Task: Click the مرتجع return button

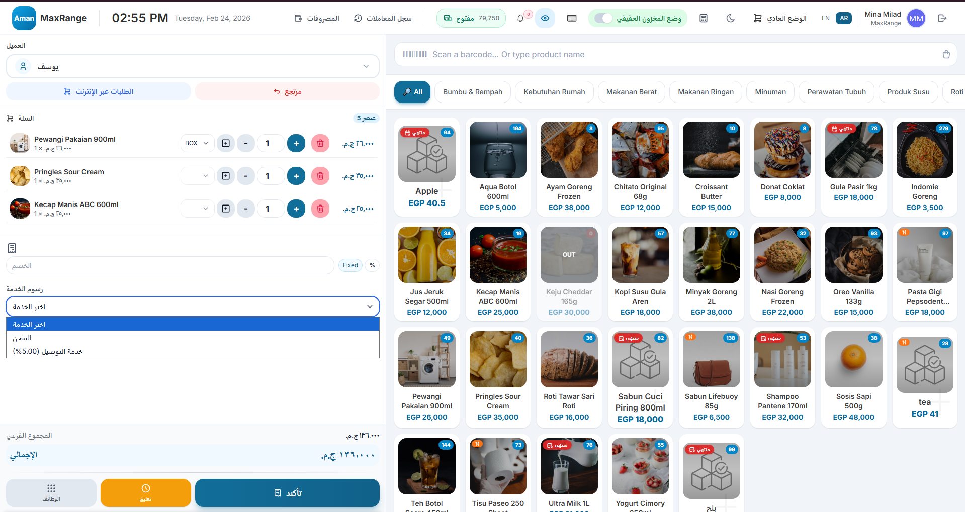Action: pos(287,91)
